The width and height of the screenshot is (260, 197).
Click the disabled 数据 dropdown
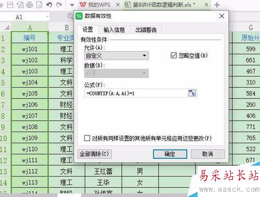pyautogui.click(x=116, y=73)
